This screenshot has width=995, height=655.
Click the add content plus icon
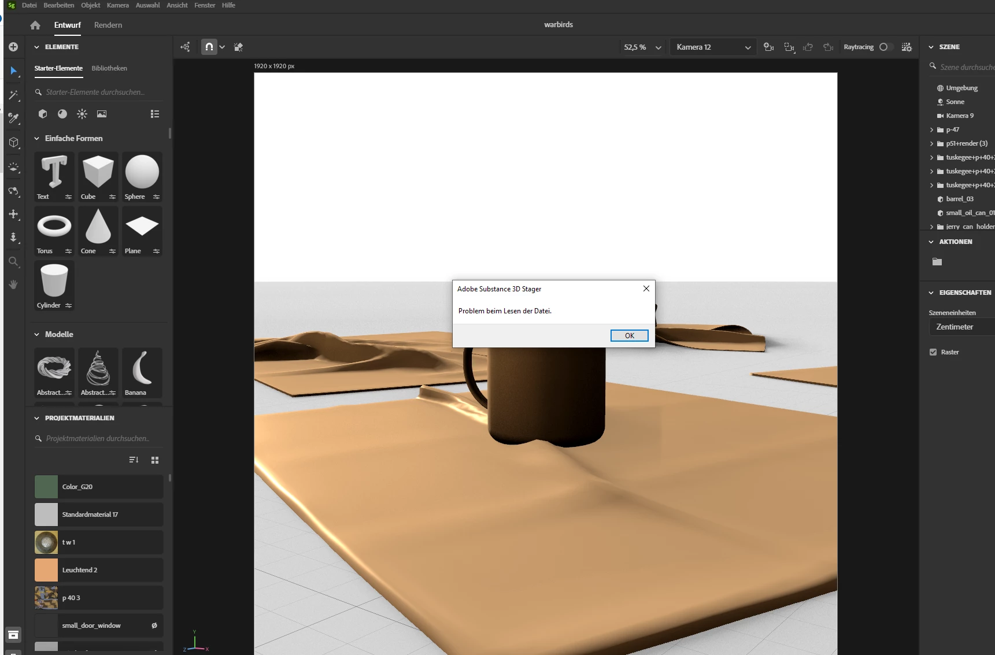pyautogui.click(x=13, y=47)
